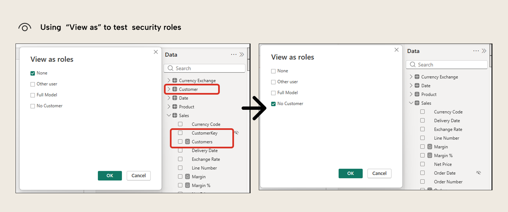
Task: Collapse the Sales table in the left Data pane
Action: pyautogui.click(x=169, y=115)
